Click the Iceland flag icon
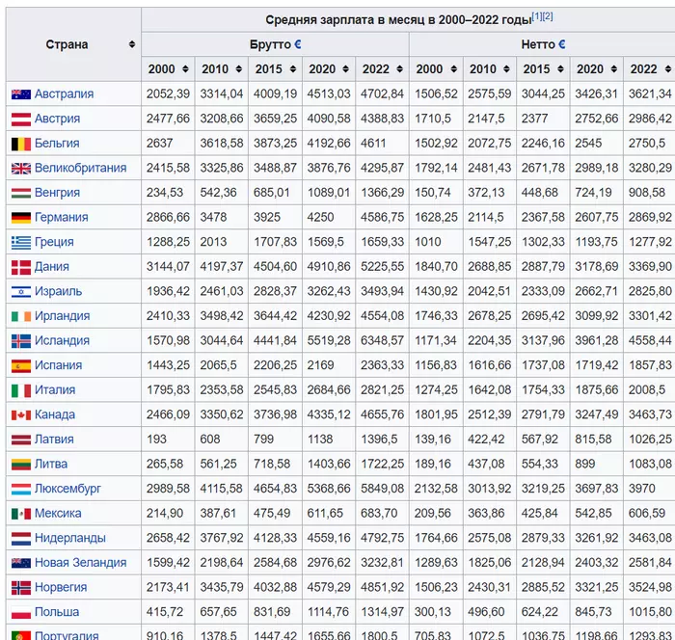This screenshot has height=640, width=675. tap(21, 341)
